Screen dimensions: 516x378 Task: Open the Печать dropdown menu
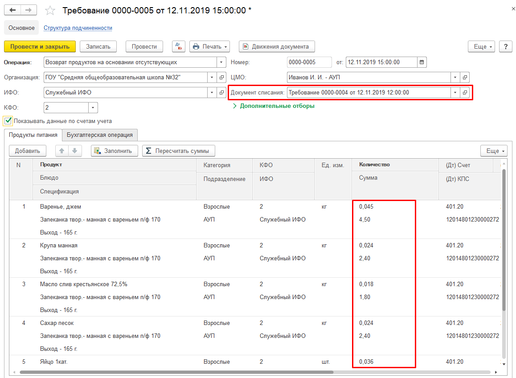[209, 46]
